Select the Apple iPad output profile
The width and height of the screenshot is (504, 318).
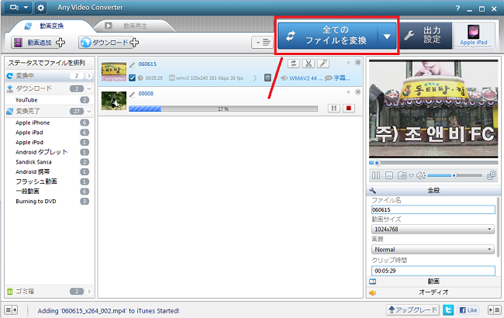tap(474, 36)
